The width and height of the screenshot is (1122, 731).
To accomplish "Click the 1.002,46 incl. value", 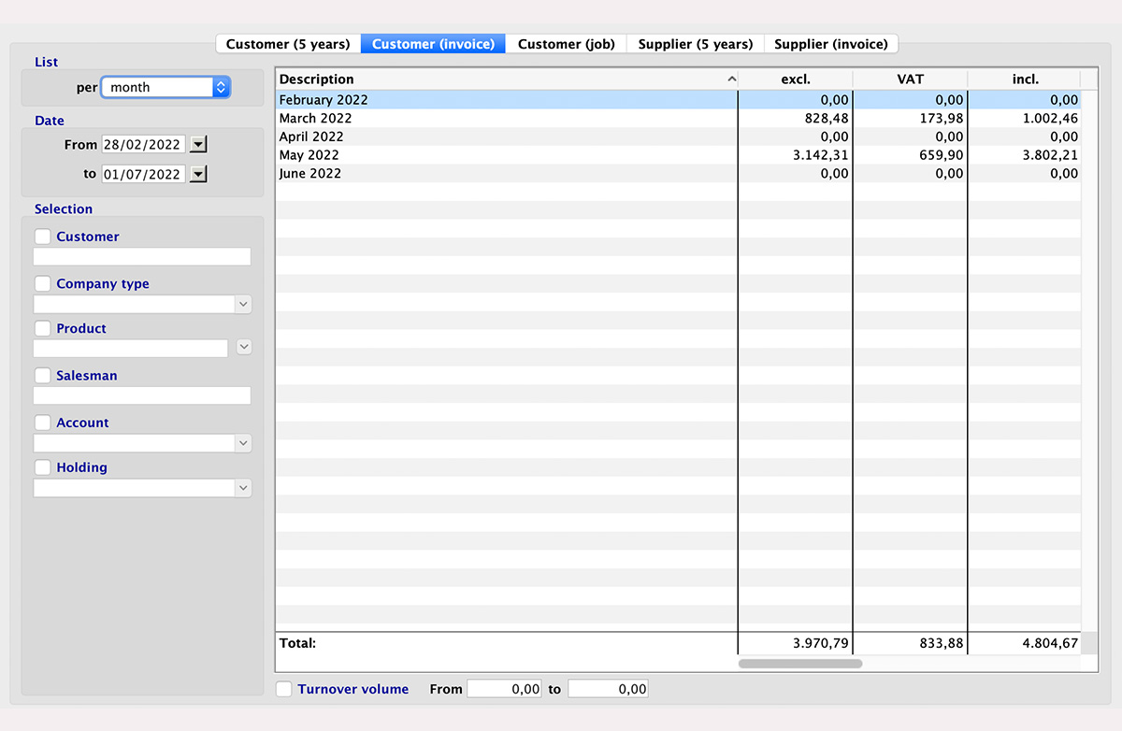I will pyautogui.click(x=1050, y=119).
